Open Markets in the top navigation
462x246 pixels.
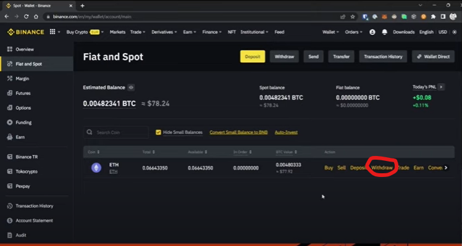[117, 32]
